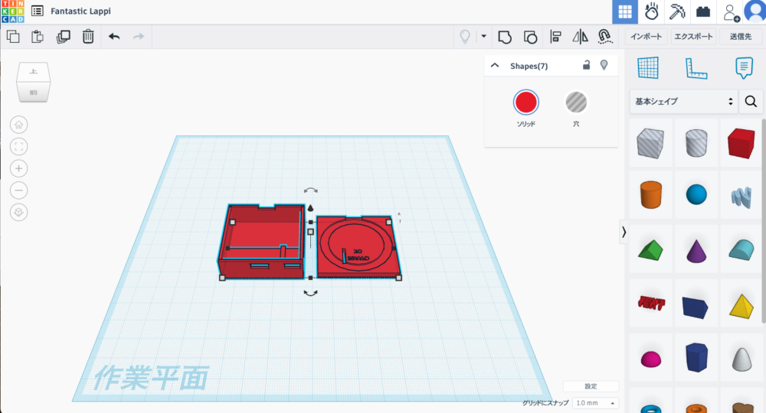Click the view cube 上 face
The height and width of the screenshot is (413, 766).
pos(33,72)
